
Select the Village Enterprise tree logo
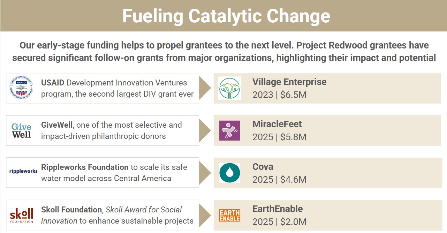coord(229,88)
